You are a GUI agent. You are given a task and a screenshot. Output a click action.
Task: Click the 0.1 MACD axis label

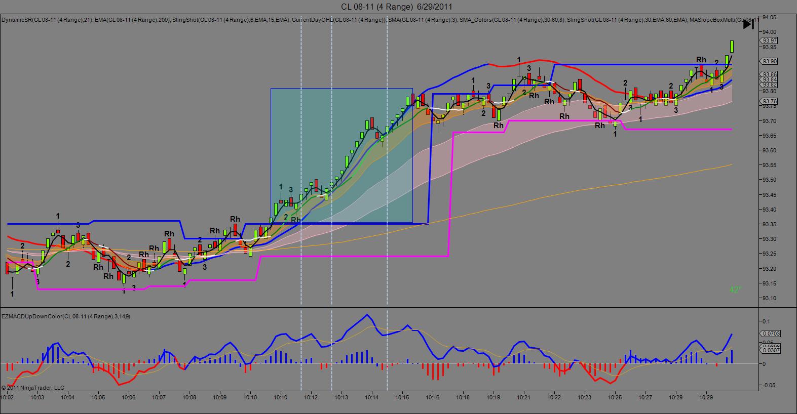766,321
